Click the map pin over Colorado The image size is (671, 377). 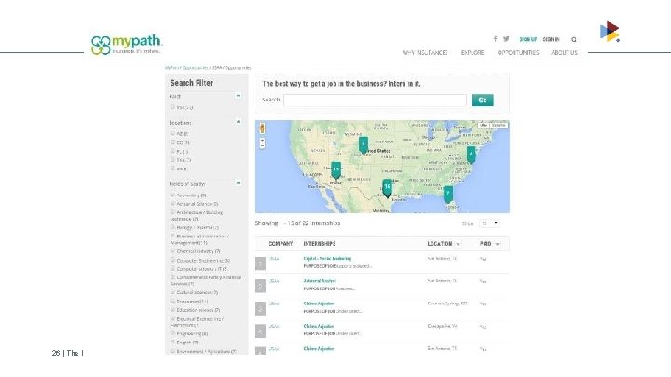coord(363,145)
